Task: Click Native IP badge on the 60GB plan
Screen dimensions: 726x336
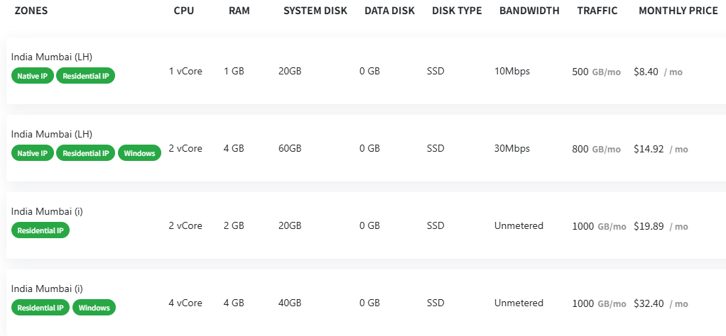Action: point(33,153)
